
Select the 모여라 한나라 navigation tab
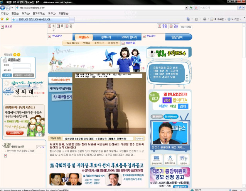[x=129, y=37]
